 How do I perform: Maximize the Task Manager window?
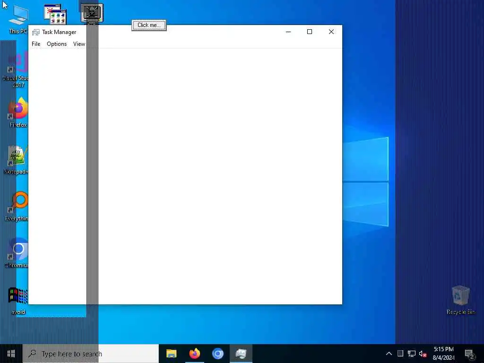(x=310, y=32)
